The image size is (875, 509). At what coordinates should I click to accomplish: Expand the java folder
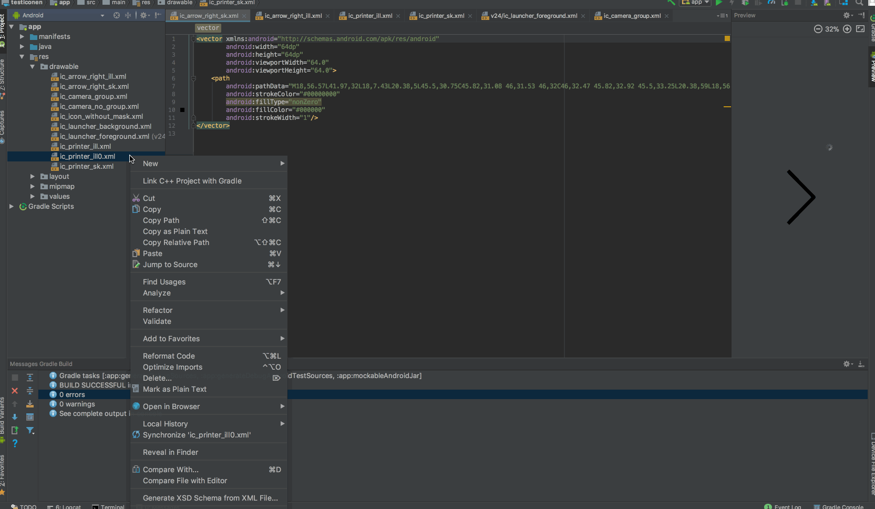click(x=22, y=47)
